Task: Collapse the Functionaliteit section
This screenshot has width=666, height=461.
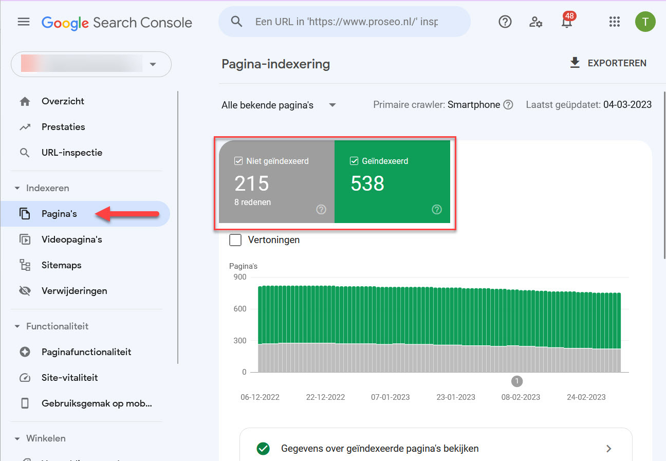Action: 51,326
